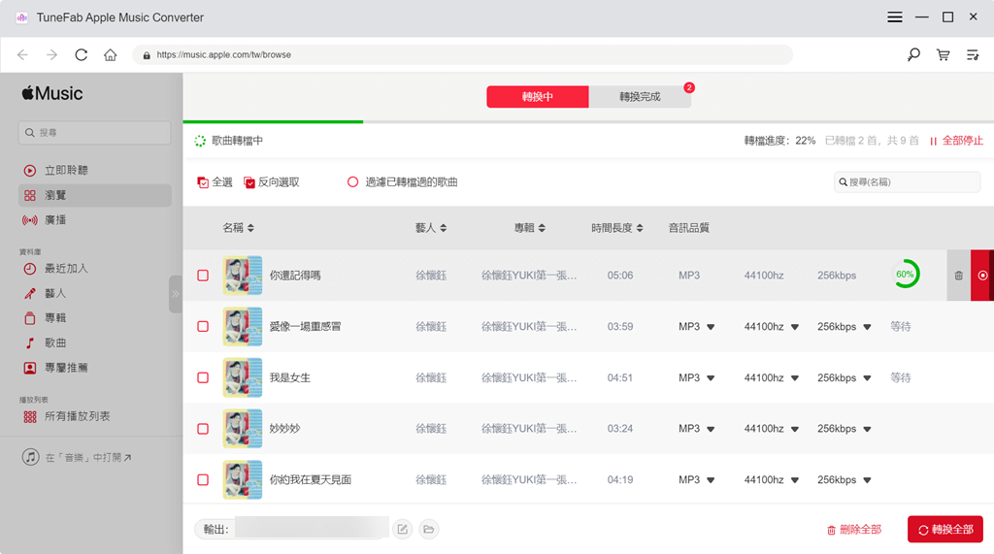Open the search key icon in the toolbar
The width and height of the screenshot is (994, 554).
click(x=913, y=55)
